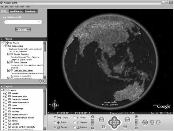Click the Search button
The width and height of the screenshot is (174, 131).
23,30
